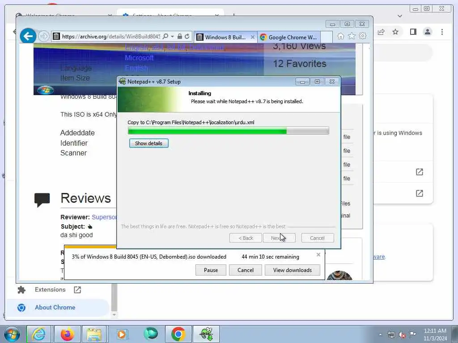
Task: Toggle the Chrome side panel icon
Action: (413, 32)
